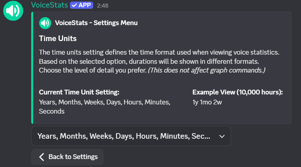Go back via Back to Settings button
Screen dimensions: 301x167
68,157
